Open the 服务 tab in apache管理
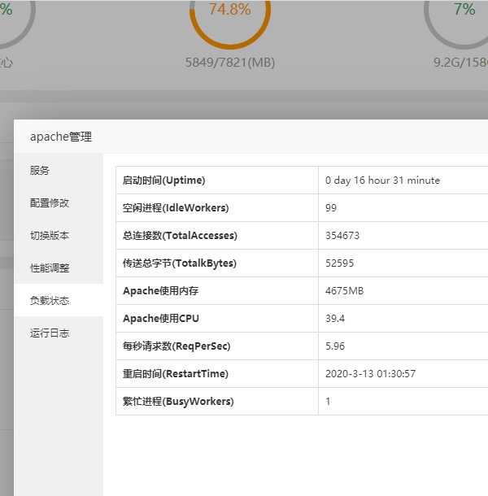Screen dimensions: 488x496 pos(59,170)
